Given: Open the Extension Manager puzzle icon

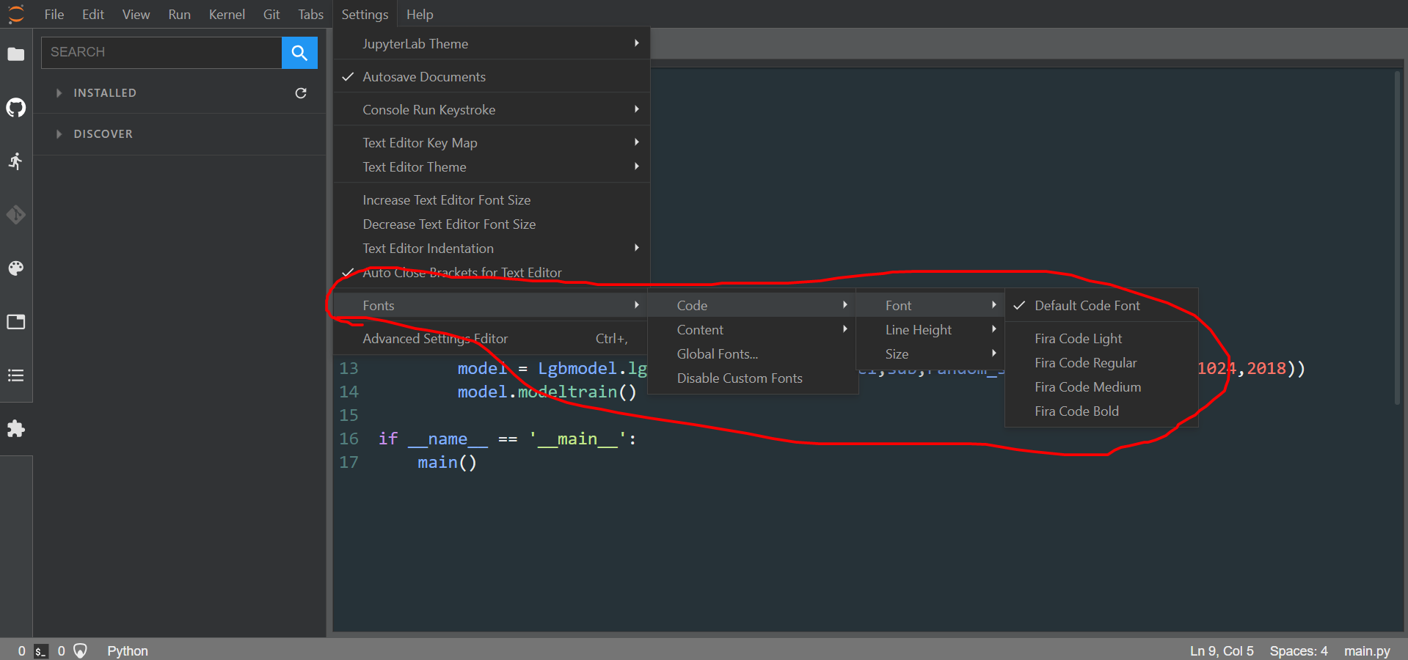Looking at the screenshot, I should pyautogui.click(x=15, y=429).
